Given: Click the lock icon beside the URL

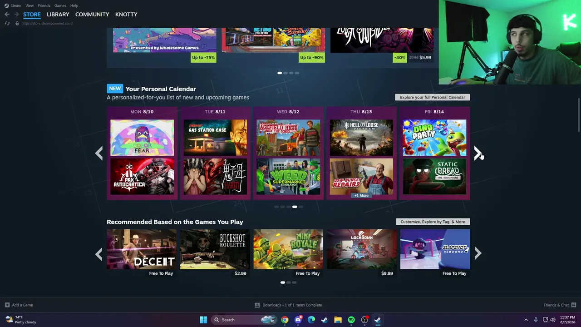Looking at the screenshot, I should [17, 23].
